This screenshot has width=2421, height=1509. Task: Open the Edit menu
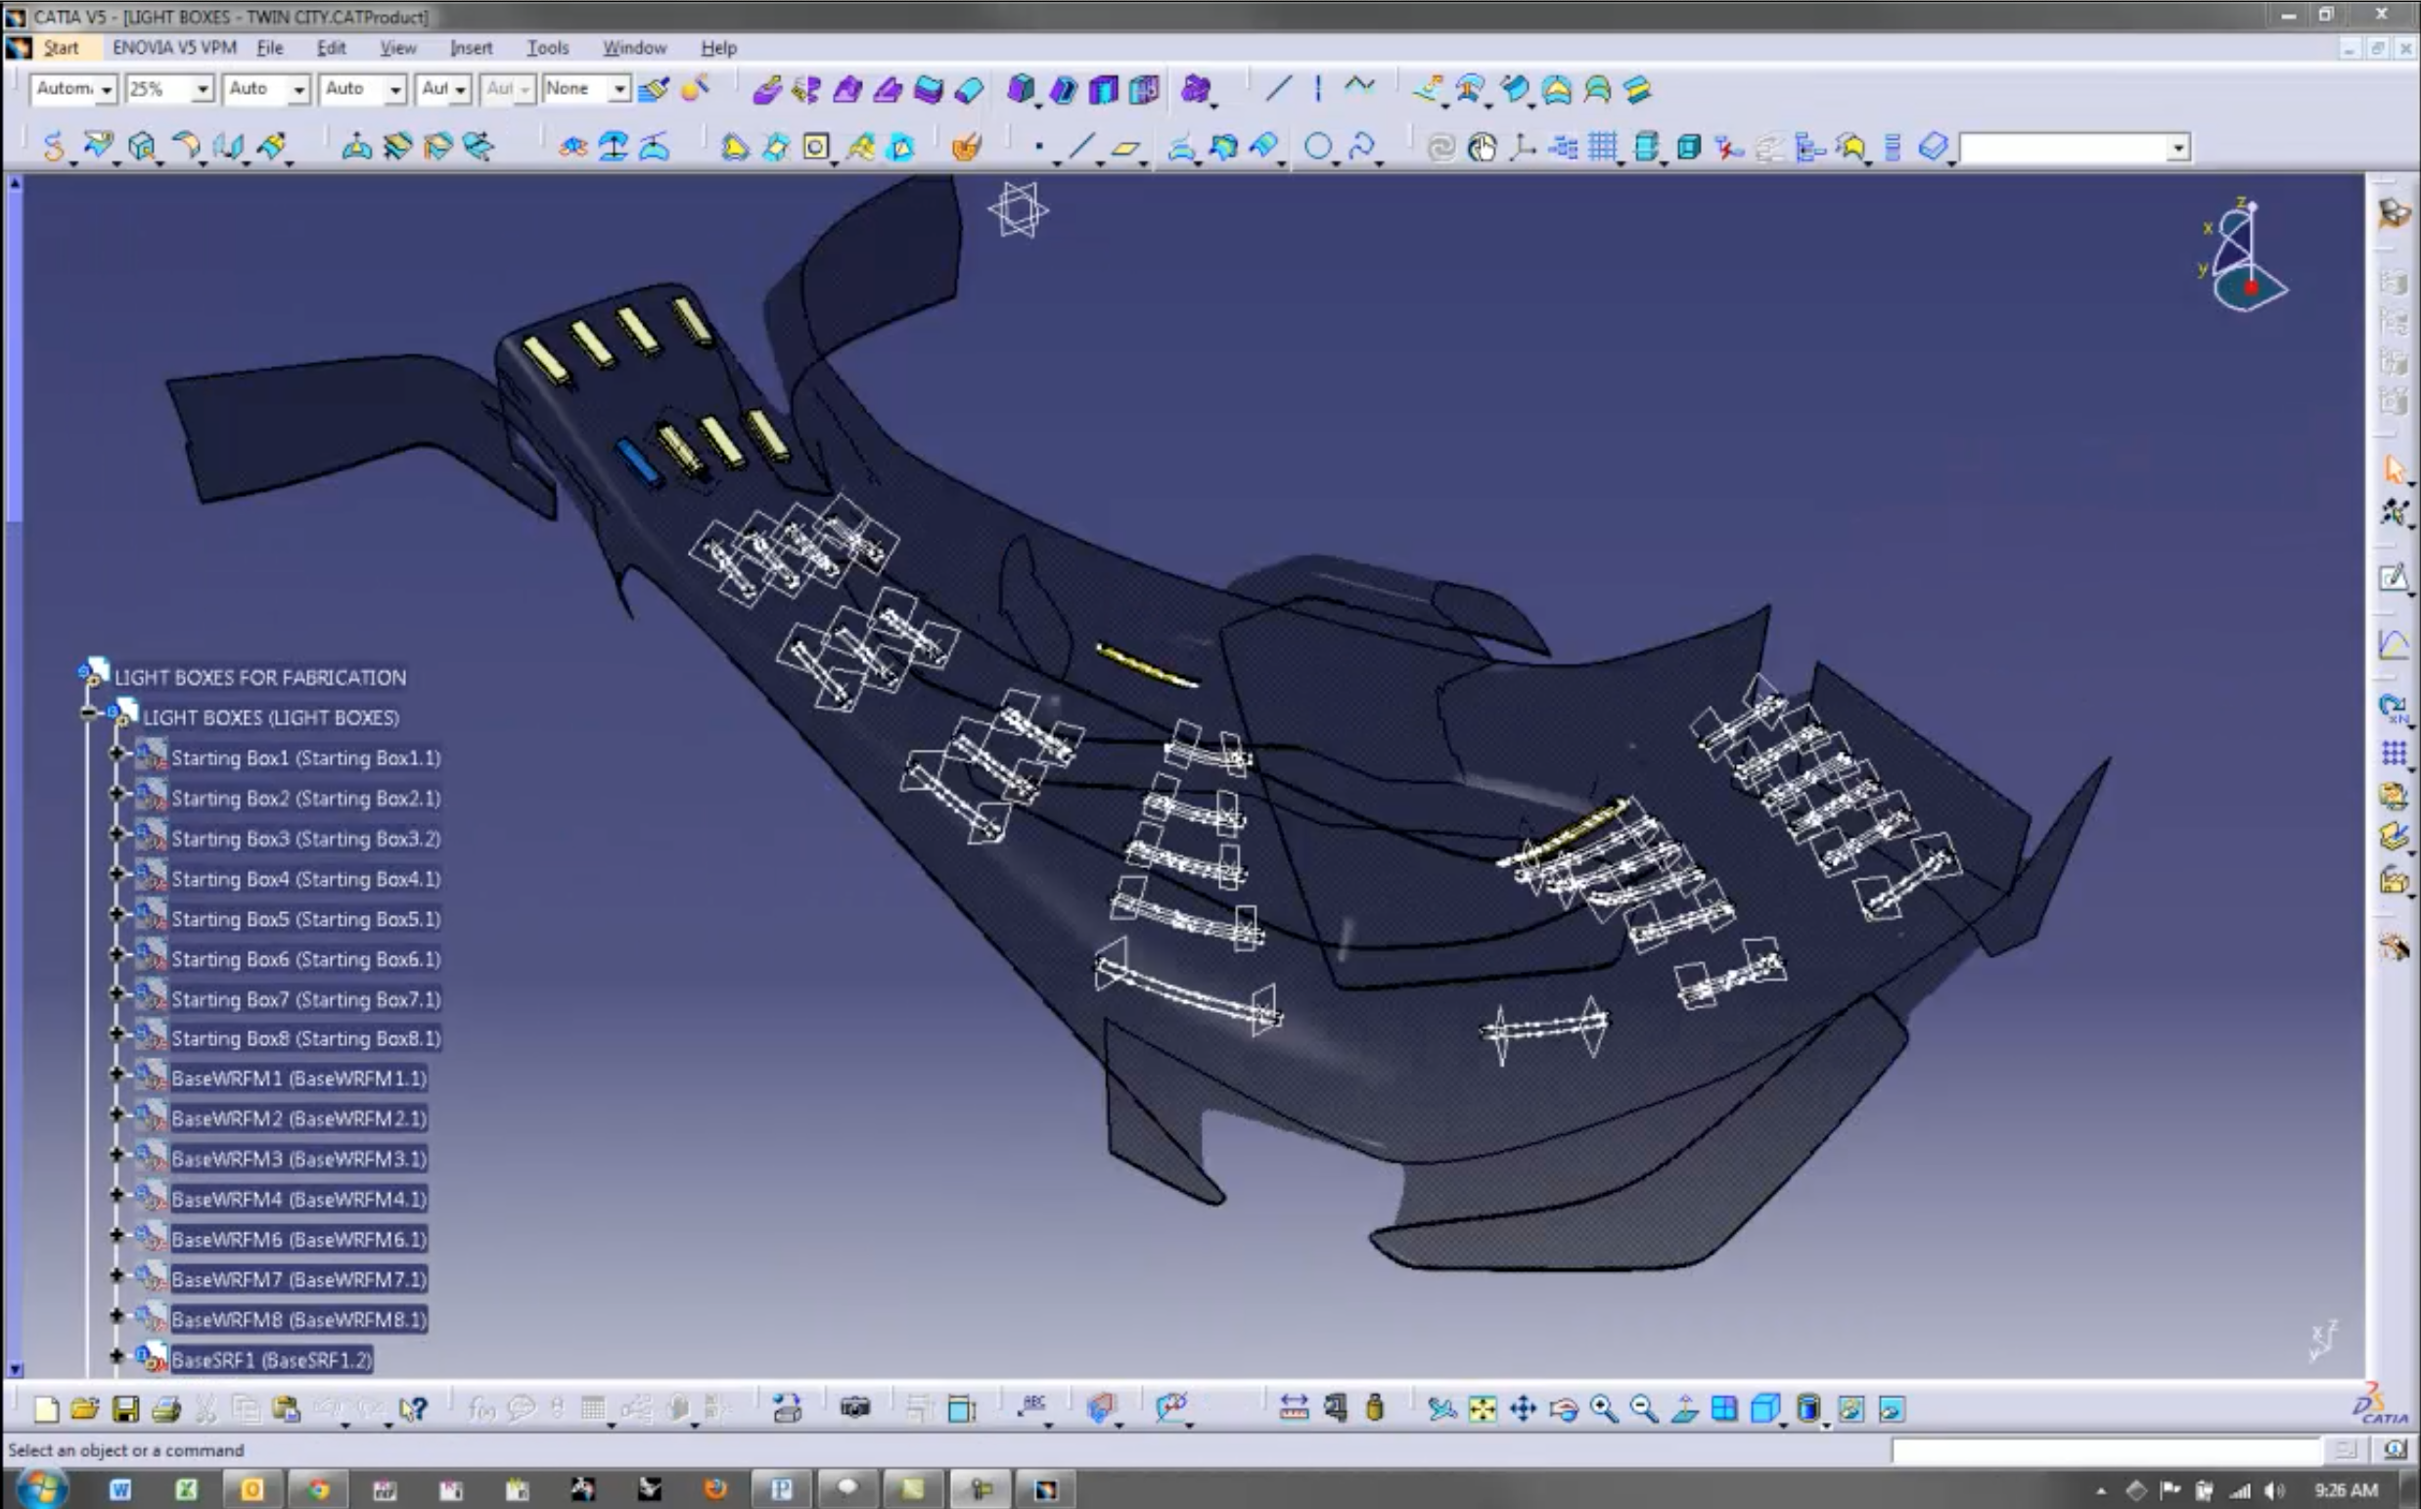(331, 47)
